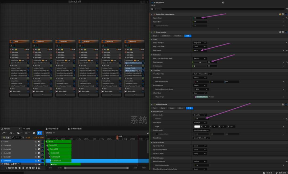The width and height of the screenshot is (288, 174).
Task: Click the shuffle icon on Shape Location
Action: 280,32
